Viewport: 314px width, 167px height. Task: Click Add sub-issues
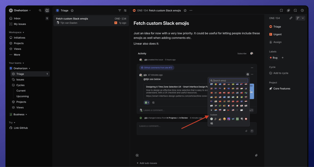(x=147, y=163)
